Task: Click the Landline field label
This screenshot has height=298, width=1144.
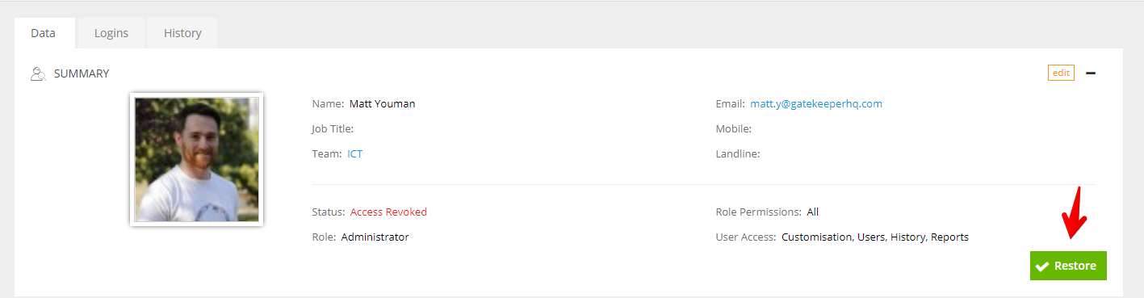Action: click(738, 153)
